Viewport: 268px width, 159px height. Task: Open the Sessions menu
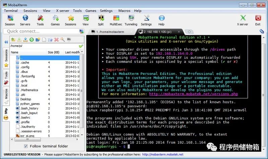coord(30,11)
